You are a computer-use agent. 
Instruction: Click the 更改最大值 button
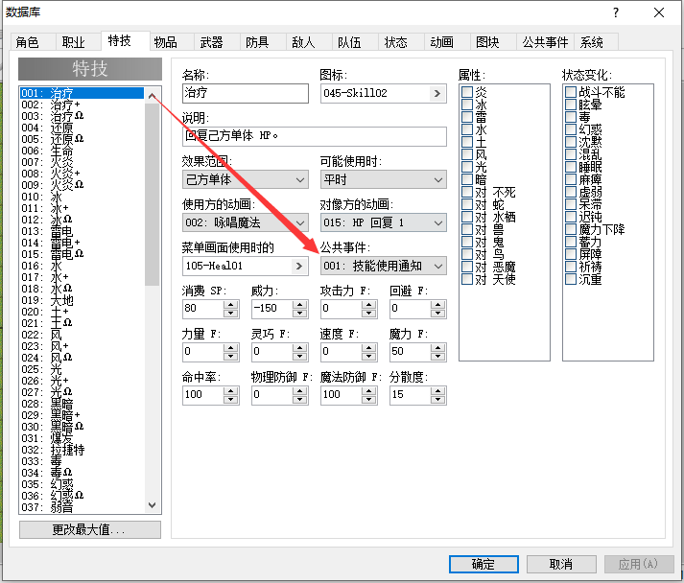tap(90, 530)
